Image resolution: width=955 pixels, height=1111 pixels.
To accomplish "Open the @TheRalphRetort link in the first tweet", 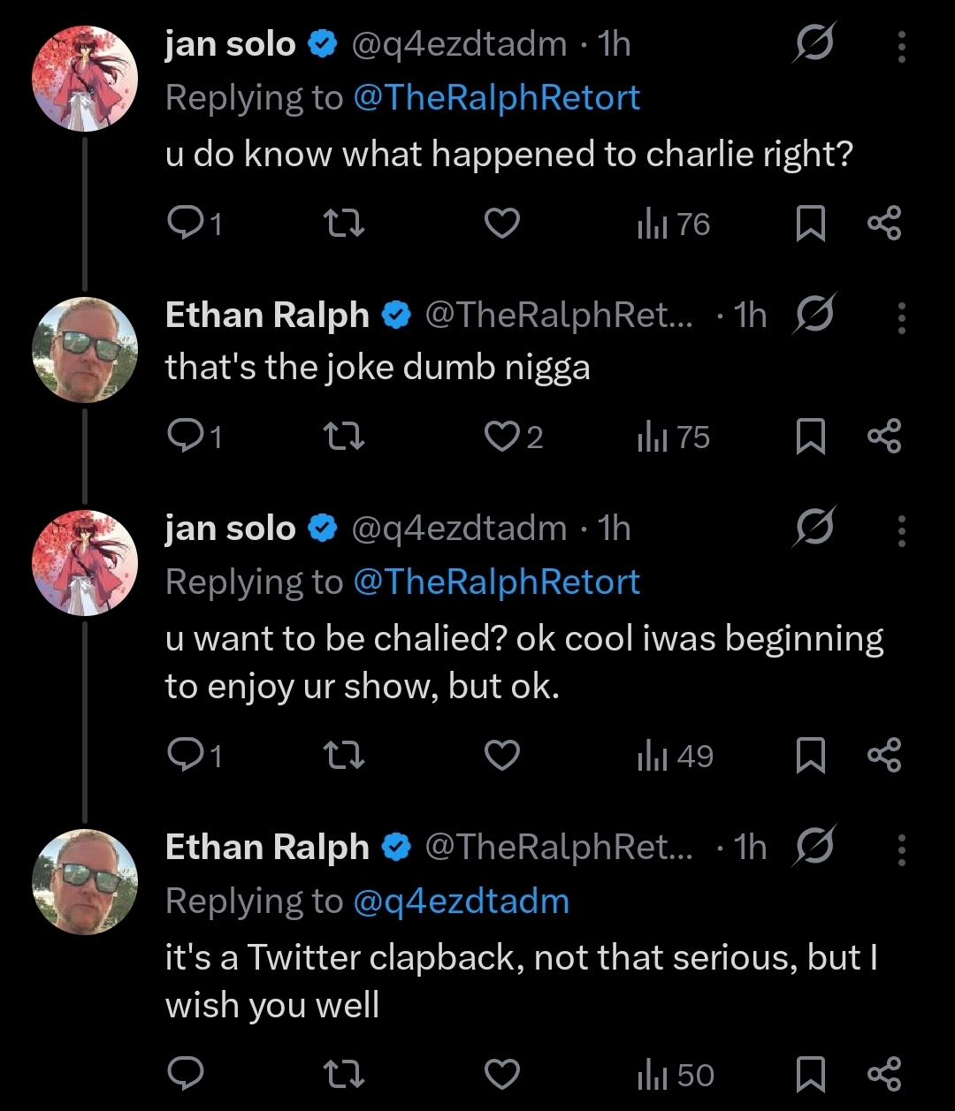I will tap(496, 97).
